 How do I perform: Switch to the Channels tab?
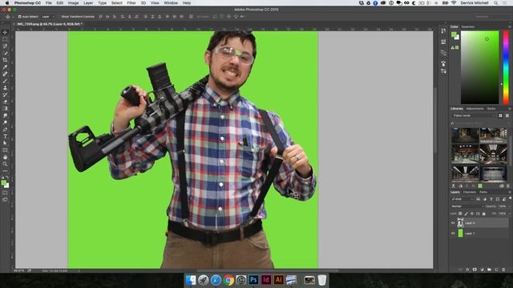click(470, 192)
